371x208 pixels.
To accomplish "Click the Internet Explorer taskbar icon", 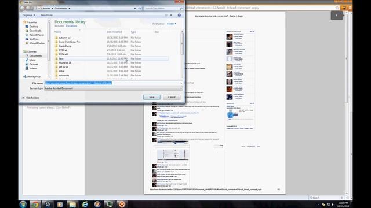I will tap(85, 204).
